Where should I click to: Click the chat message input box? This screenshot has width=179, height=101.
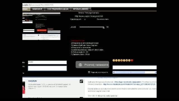tap(135, 67)
